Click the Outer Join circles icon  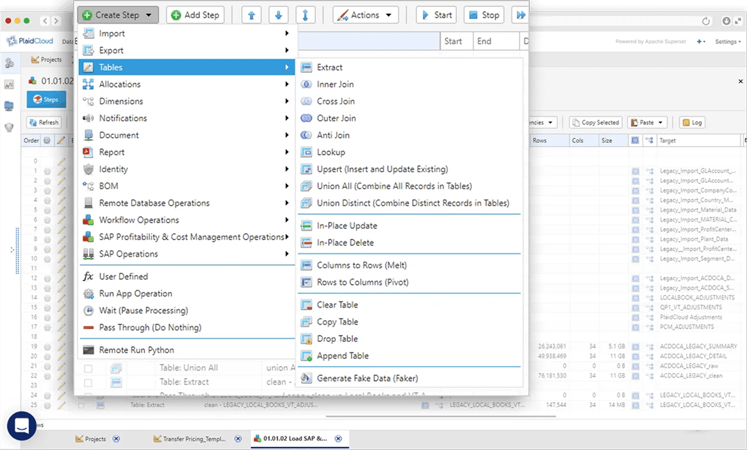pos(306,118)
